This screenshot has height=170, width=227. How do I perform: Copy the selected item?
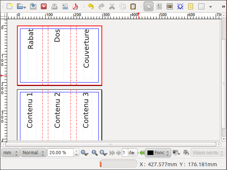tap(123, 6)
